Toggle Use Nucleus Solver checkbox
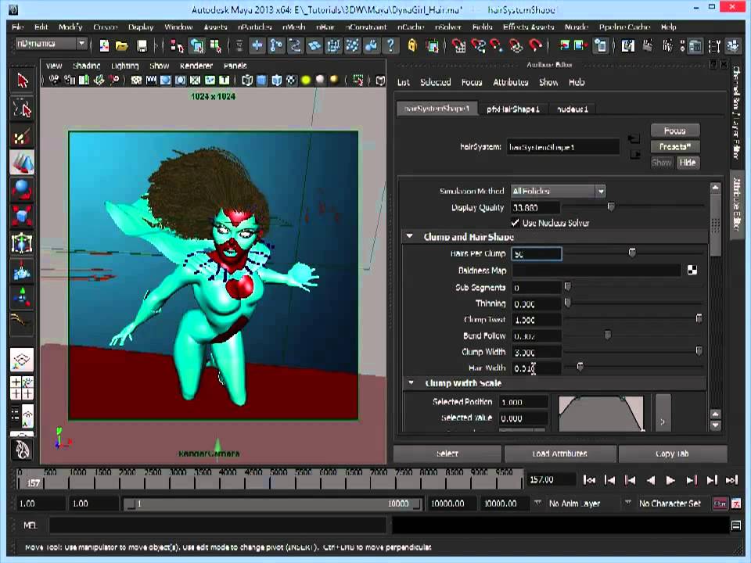751x563 pixels. tap(516, 223)
